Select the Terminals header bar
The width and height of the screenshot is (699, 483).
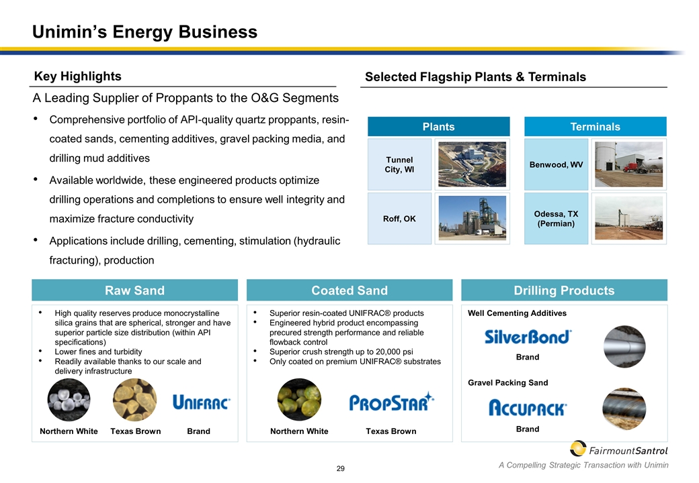point(595,127)
